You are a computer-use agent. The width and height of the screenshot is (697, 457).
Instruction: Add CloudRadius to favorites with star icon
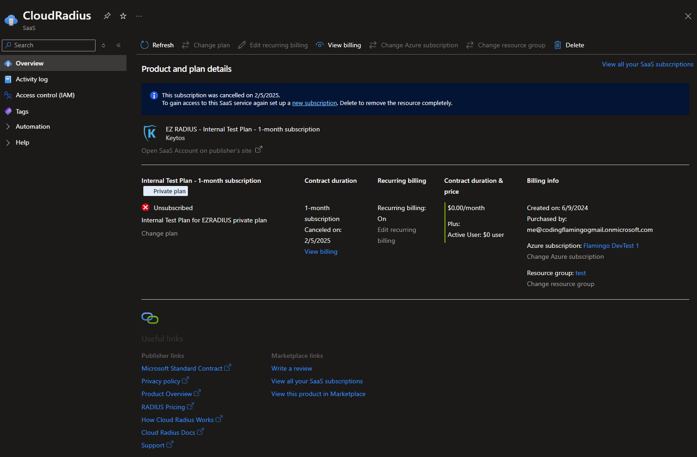click(x=123, y=16)
